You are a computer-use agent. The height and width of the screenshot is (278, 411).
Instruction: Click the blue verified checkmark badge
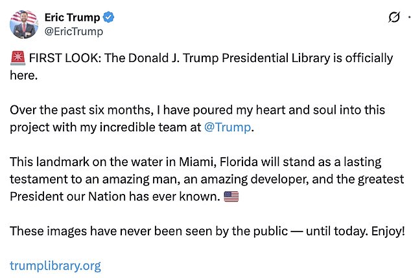coord(109,17)
